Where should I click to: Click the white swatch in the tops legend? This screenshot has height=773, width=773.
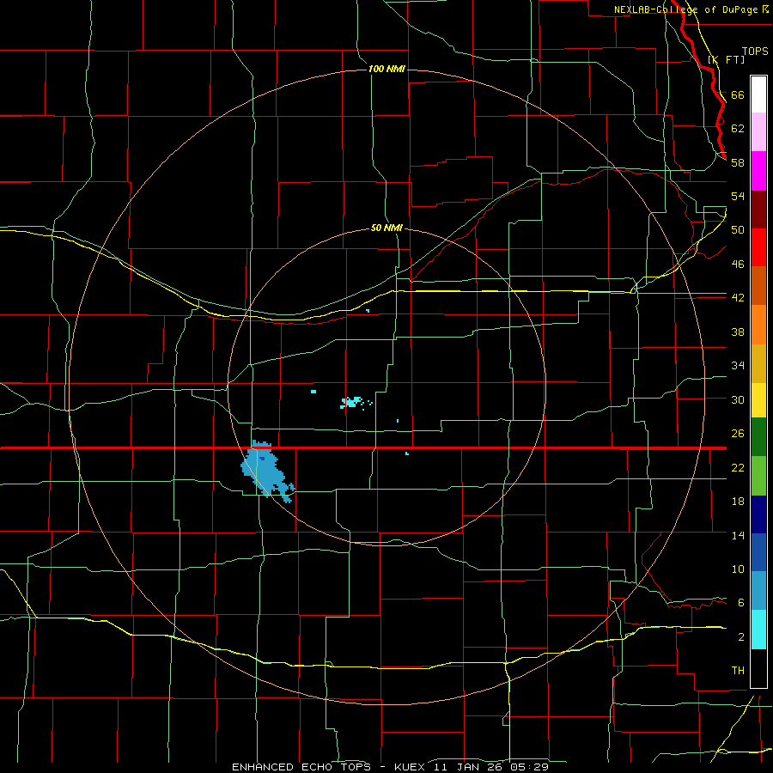(x=758, y=94)
